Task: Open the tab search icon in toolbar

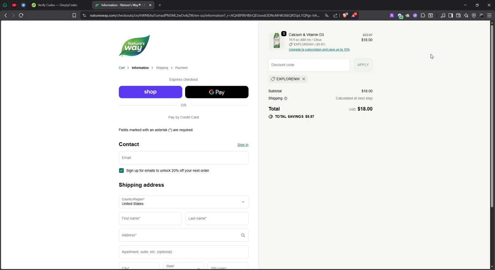Action: click(x=431, y=15)
